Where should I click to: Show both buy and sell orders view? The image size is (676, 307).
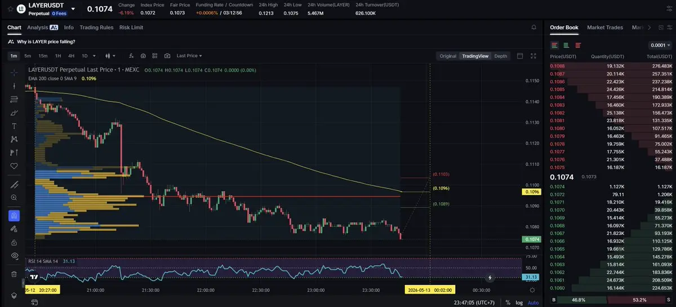pyautogui.click(x=555, y=45)
